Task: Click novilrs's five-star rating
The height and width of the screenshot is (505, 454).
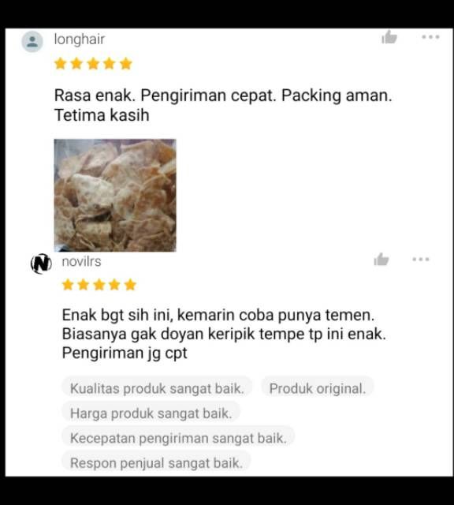Action: [x=99, y=285]
